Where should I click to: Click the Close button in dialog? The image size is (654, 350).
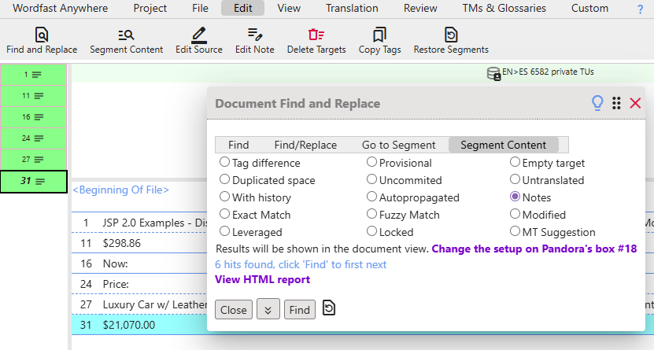[234, 310]
